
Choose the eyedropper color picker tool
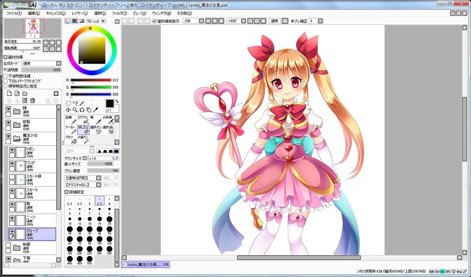point(96,110)
